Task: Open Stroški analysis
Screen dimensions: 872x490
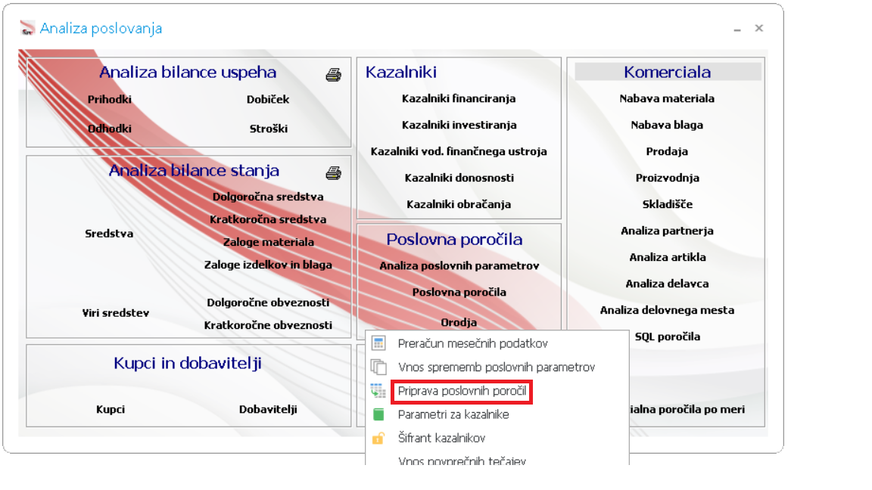Action: pos(269,129)
